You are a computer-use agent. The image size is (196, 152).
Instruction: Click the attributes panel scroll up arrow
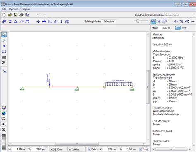point(194,34)
